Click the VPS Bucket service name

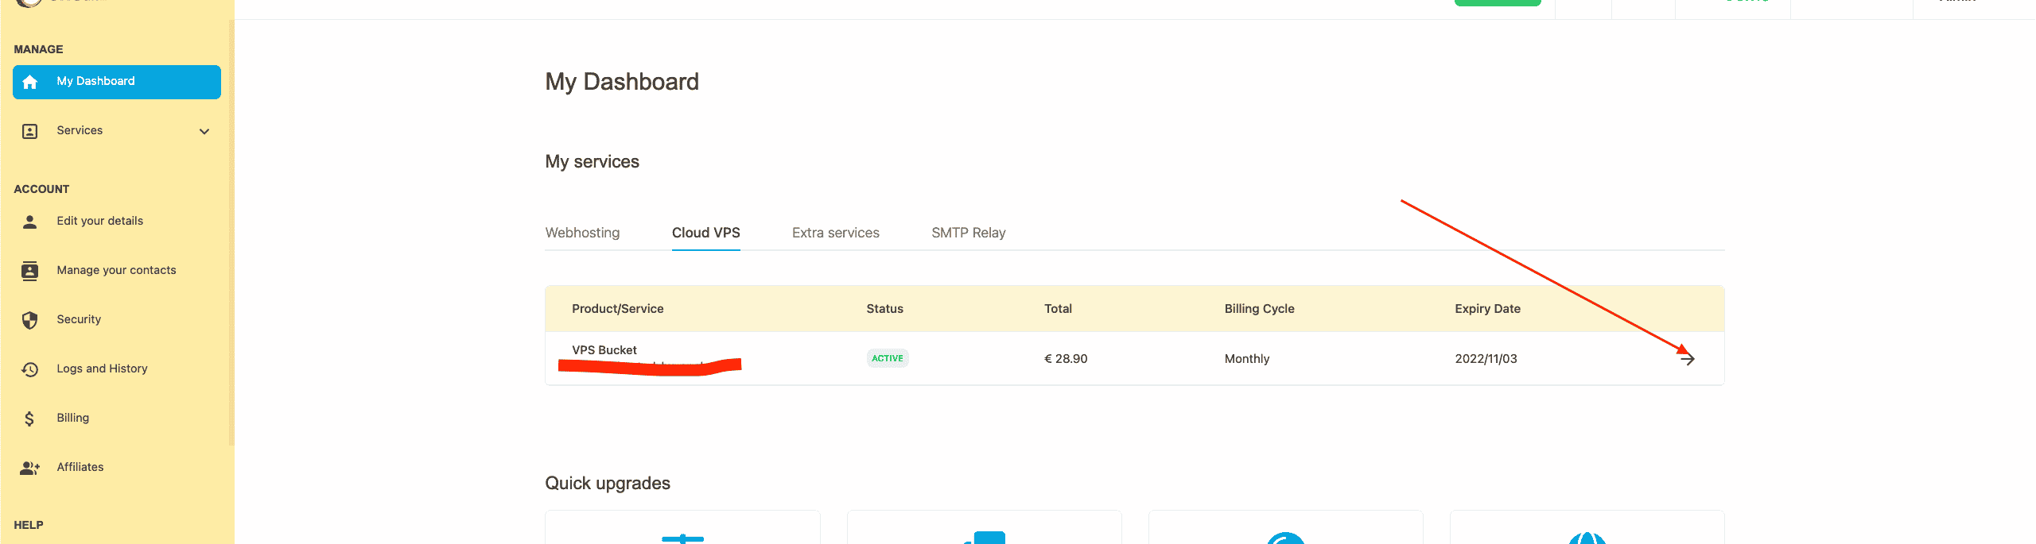click(x=604, y=350)
